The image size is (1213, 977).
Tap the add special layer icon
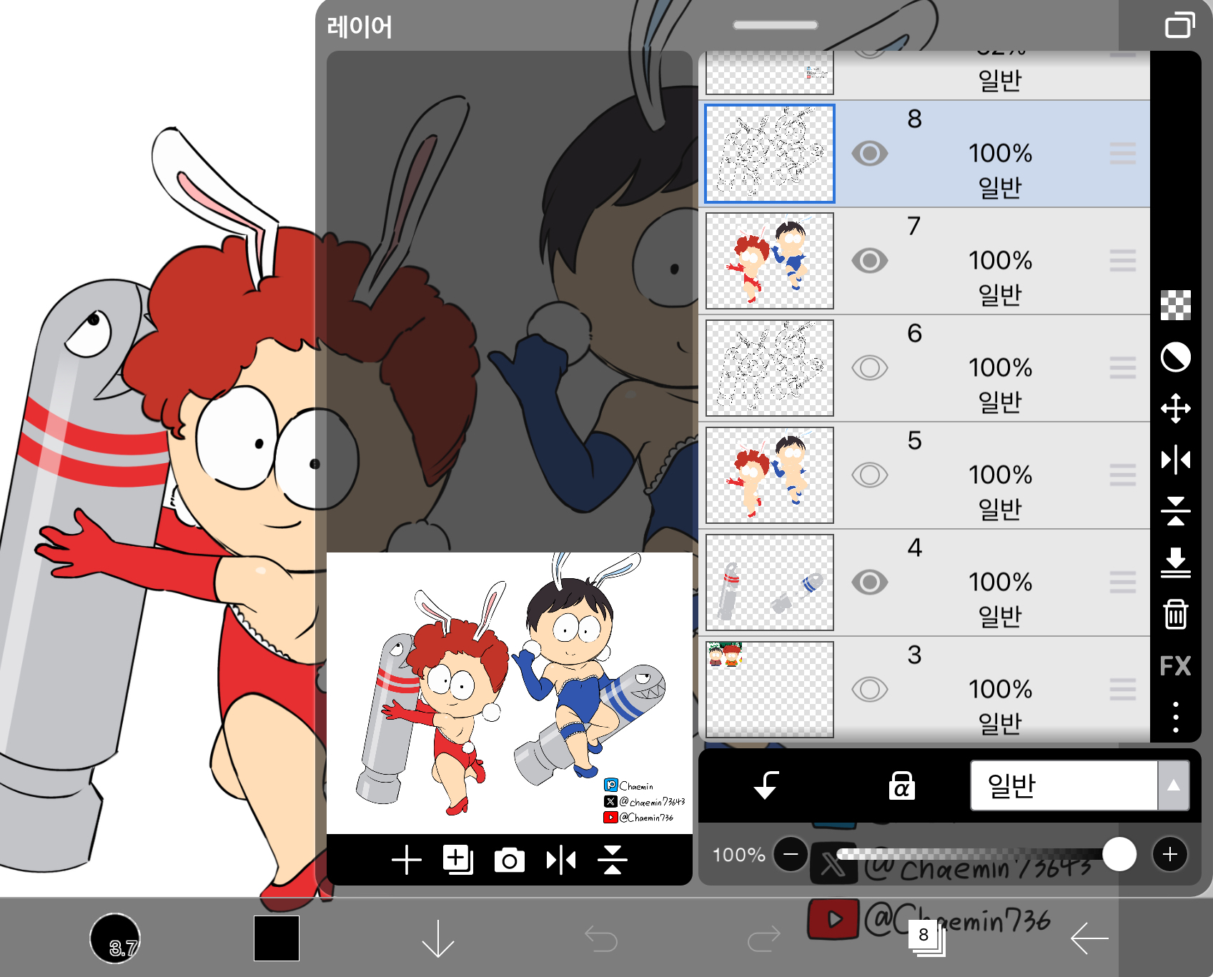[457, 860]
